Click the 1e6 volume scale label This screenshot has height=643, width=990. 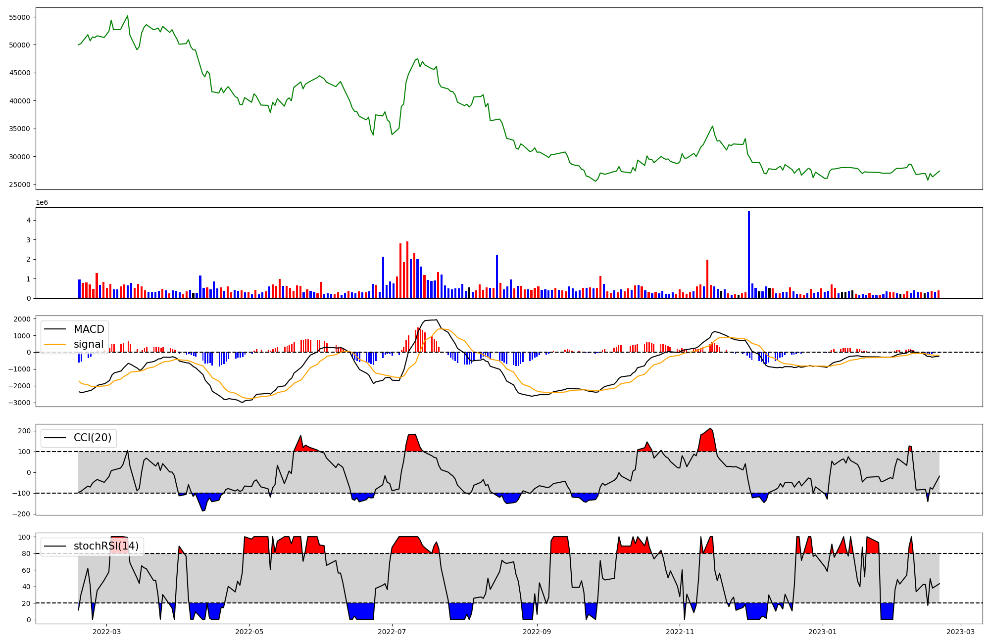[x=42, y=203]
